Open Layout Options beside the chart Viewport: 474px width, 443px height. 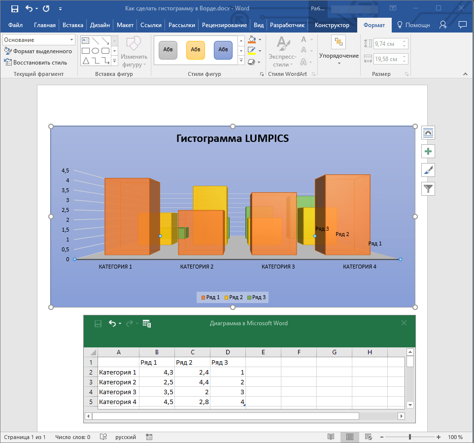pyautogui.click(x=428, y=133)
